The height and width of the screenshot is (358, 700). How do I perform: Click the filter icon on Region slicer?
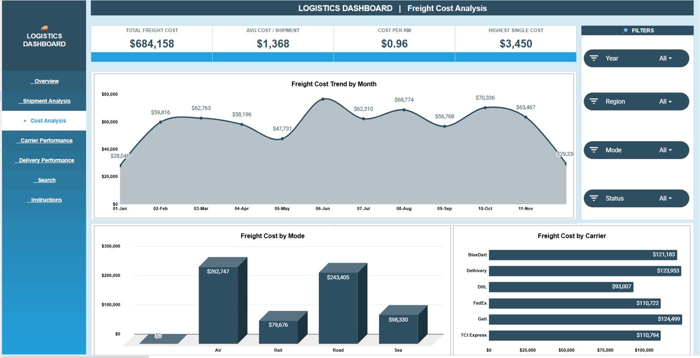tap(594, 101)
